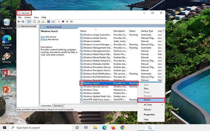The width and height of the screenshot is (210, 131).
Task: Open Firefox from the taskbar
Action: [113, 128]
